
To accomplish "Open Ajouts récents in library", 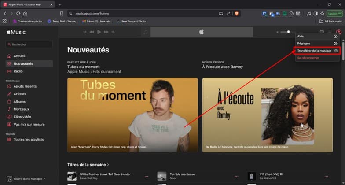I will [x=29, y=86].
